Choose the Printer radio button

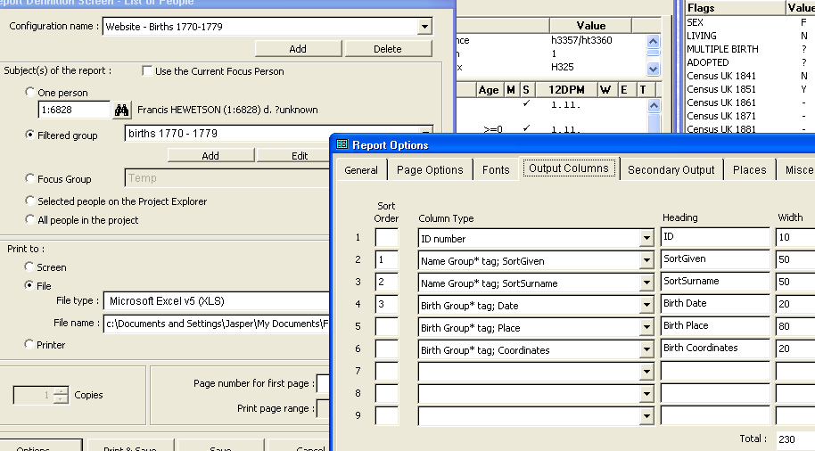[x=29, y=344]
